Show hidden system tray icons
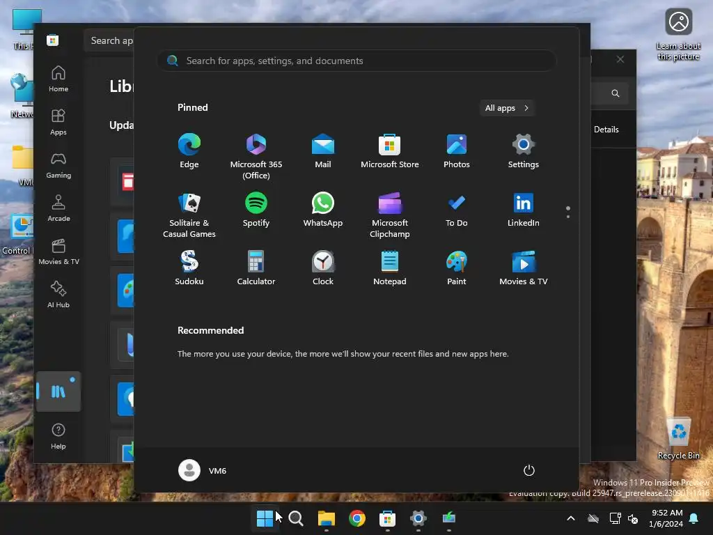Screen dimensions: 713x535 [x=571, y=518]
